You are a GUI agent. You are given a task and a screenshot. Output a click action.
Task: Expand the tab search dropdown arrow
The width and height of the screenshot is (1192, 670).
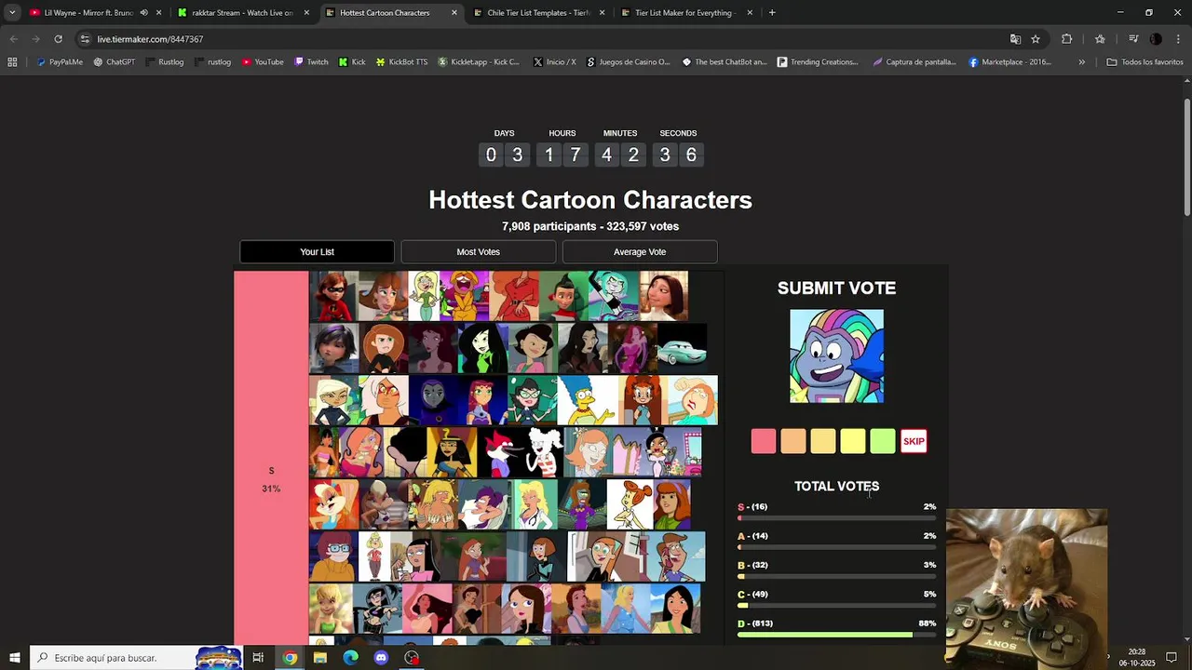click(12, 13)
